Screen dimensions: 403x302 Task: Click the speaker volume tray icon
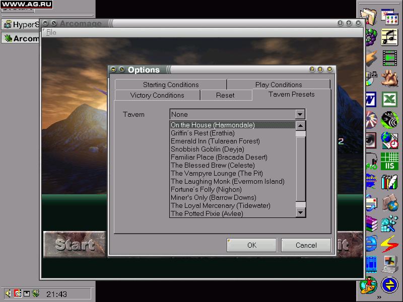[x=9, y=293]
